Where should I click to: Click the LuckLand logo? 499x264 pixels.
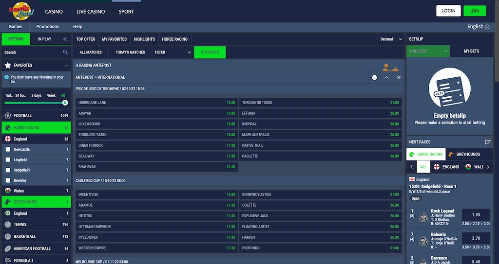coord(21,11)
